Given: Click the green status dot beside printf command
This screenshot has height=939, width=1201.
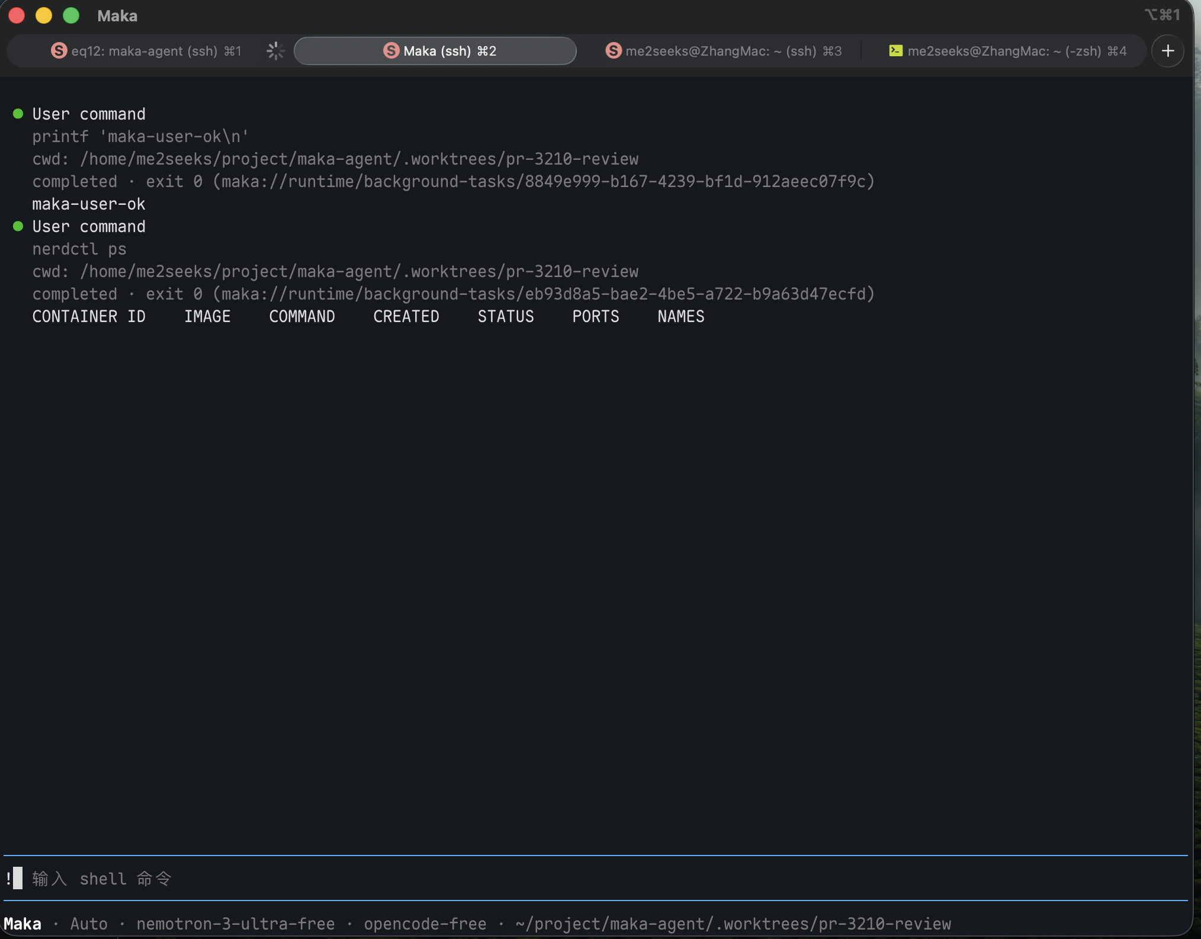Looking at the screenshot, I should (x=18, y=114).
